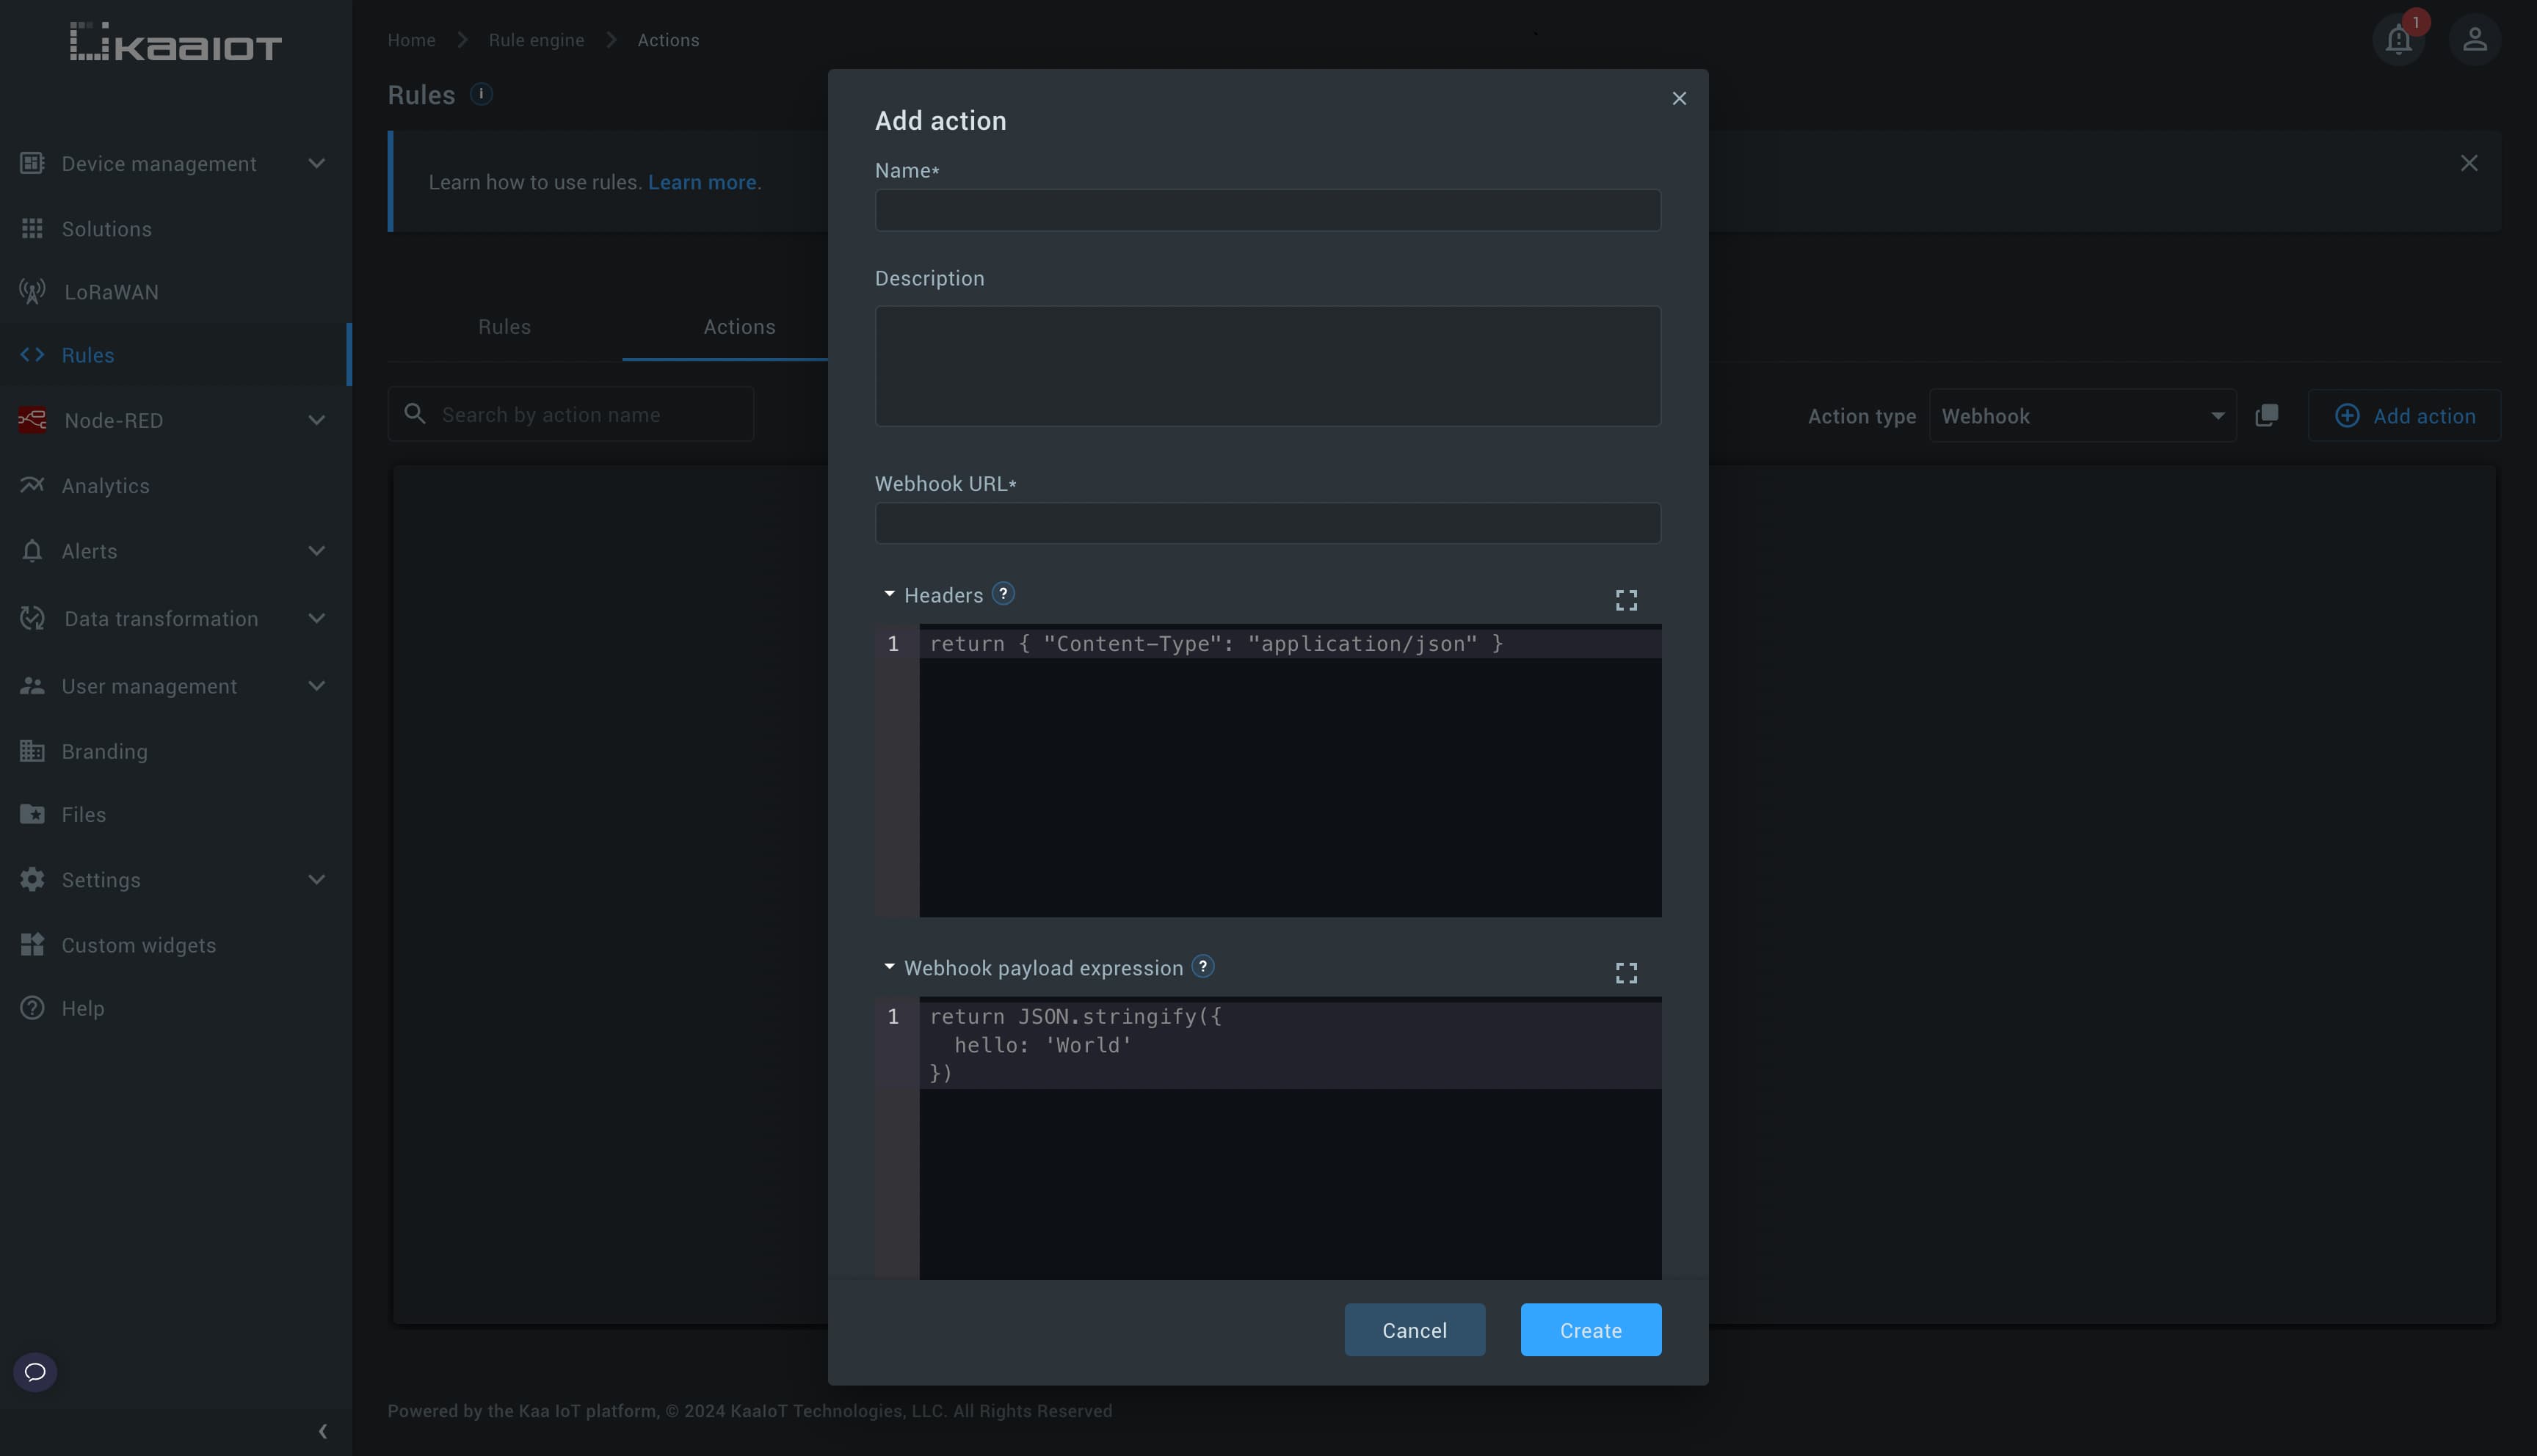Expand Device management menu chevron
The width and height of the screenshot is (2537, 1456).
tap(317, 163)
